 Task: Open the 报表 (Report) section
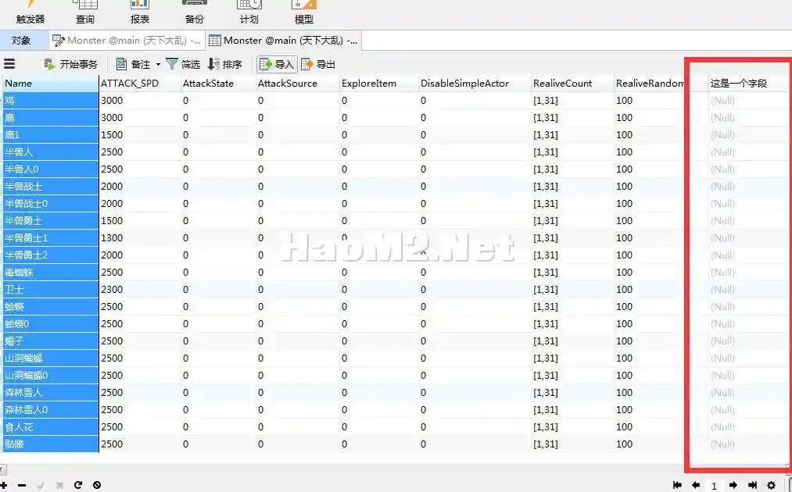pos(139,12)
